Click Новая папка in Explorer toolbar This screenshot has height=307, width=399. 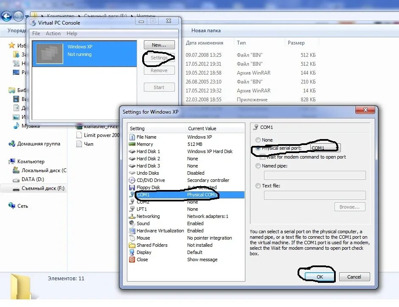(206, 31)
